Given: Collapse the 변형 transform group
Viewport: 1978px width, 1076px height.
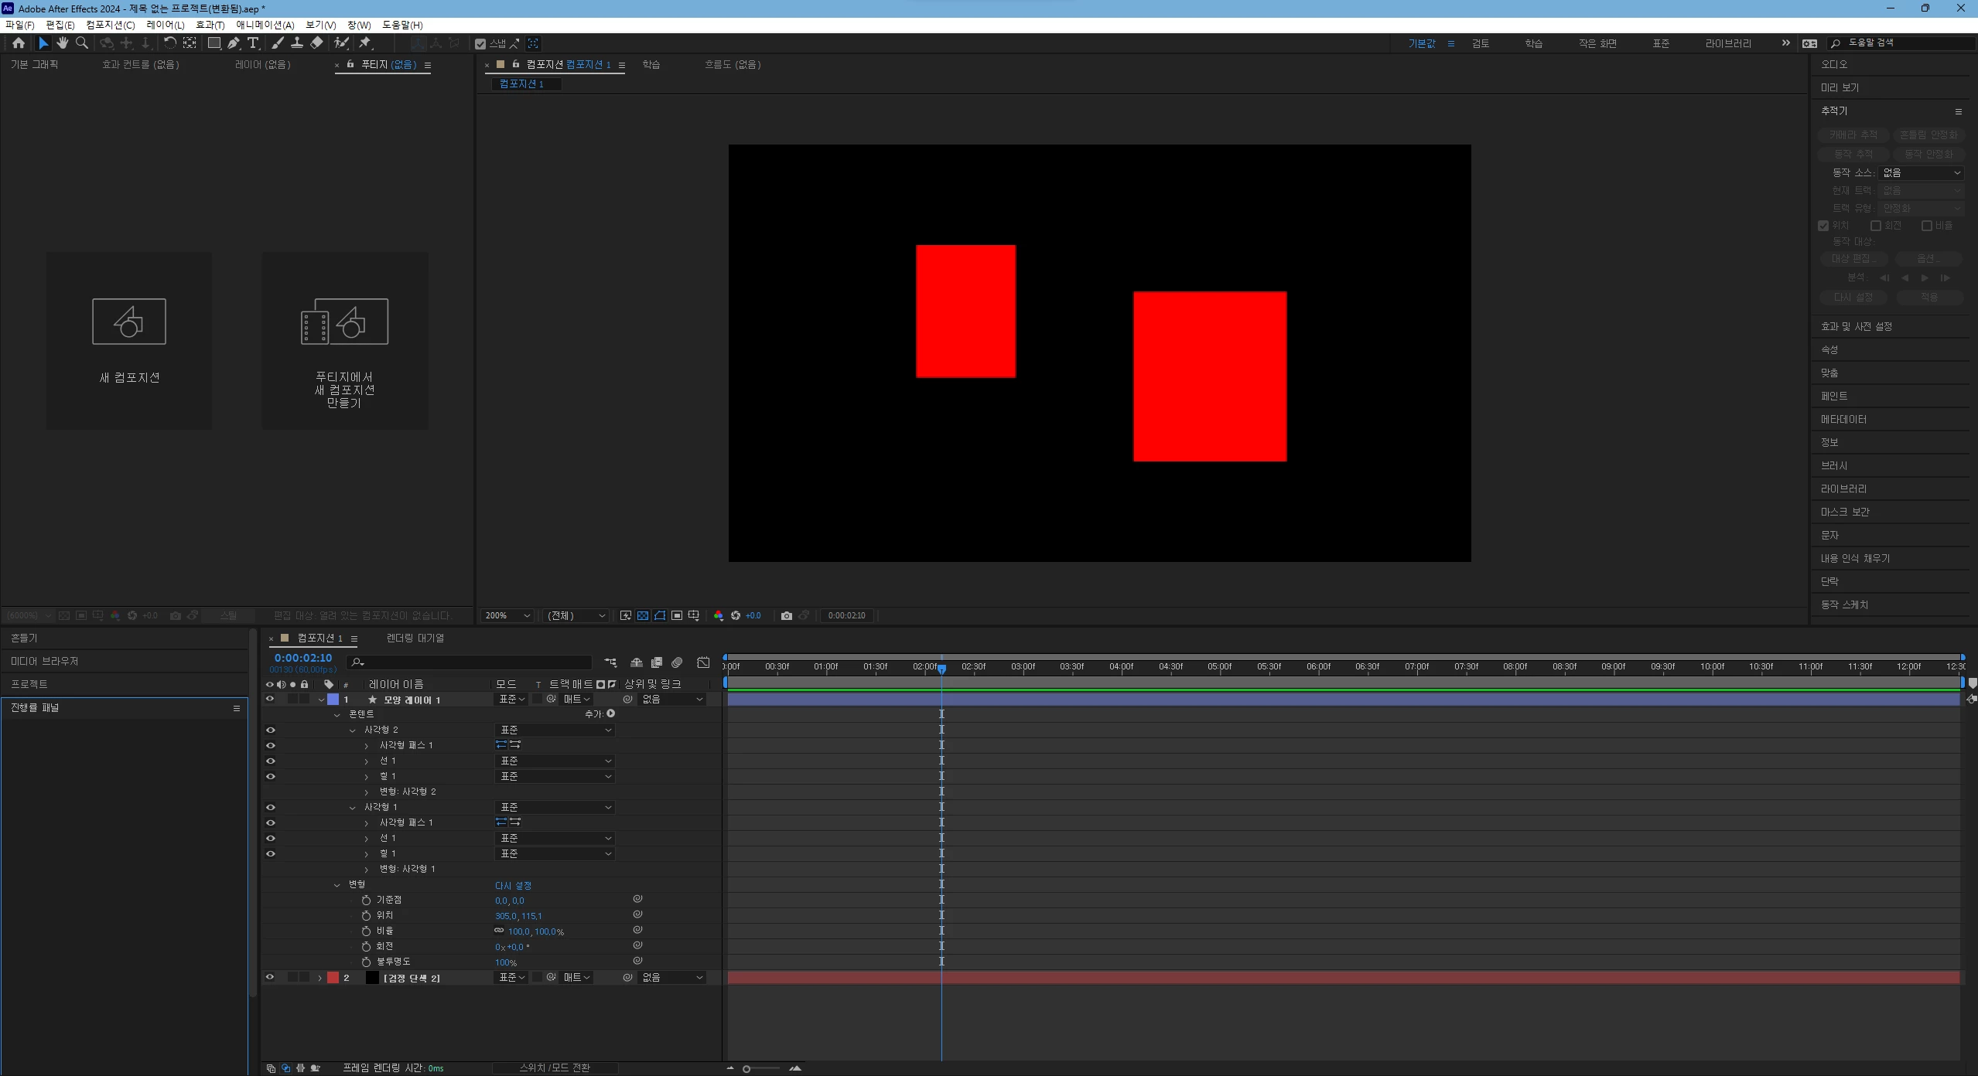Looking at the screenshot, I should pos(336,884).
